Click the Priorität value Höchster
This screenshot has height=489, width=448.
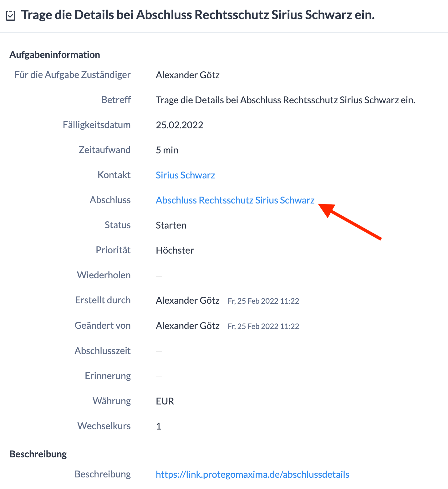tap(175, 250)
